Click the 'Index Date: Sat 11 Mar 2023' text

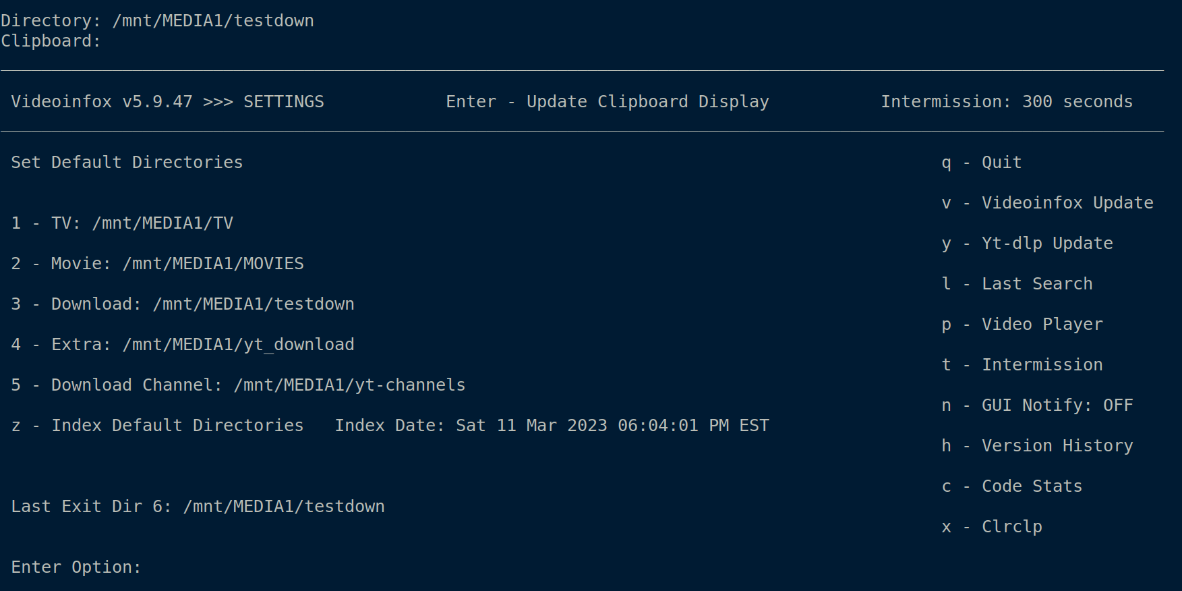(x=552, y=426)
